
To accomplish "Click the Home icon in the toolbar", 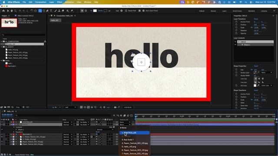I will click(3, 11).
